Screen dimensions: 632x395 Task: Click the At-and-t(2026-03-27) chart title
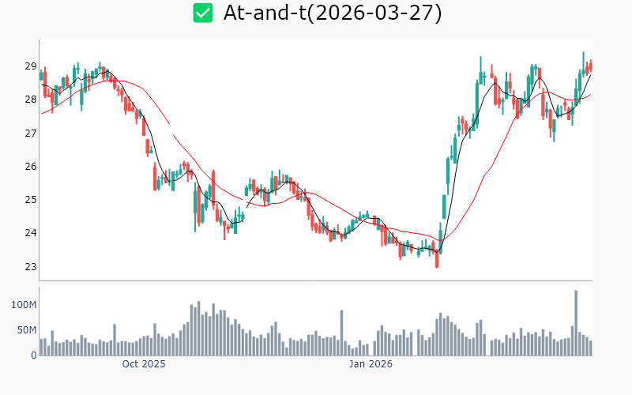click(333, 13)
